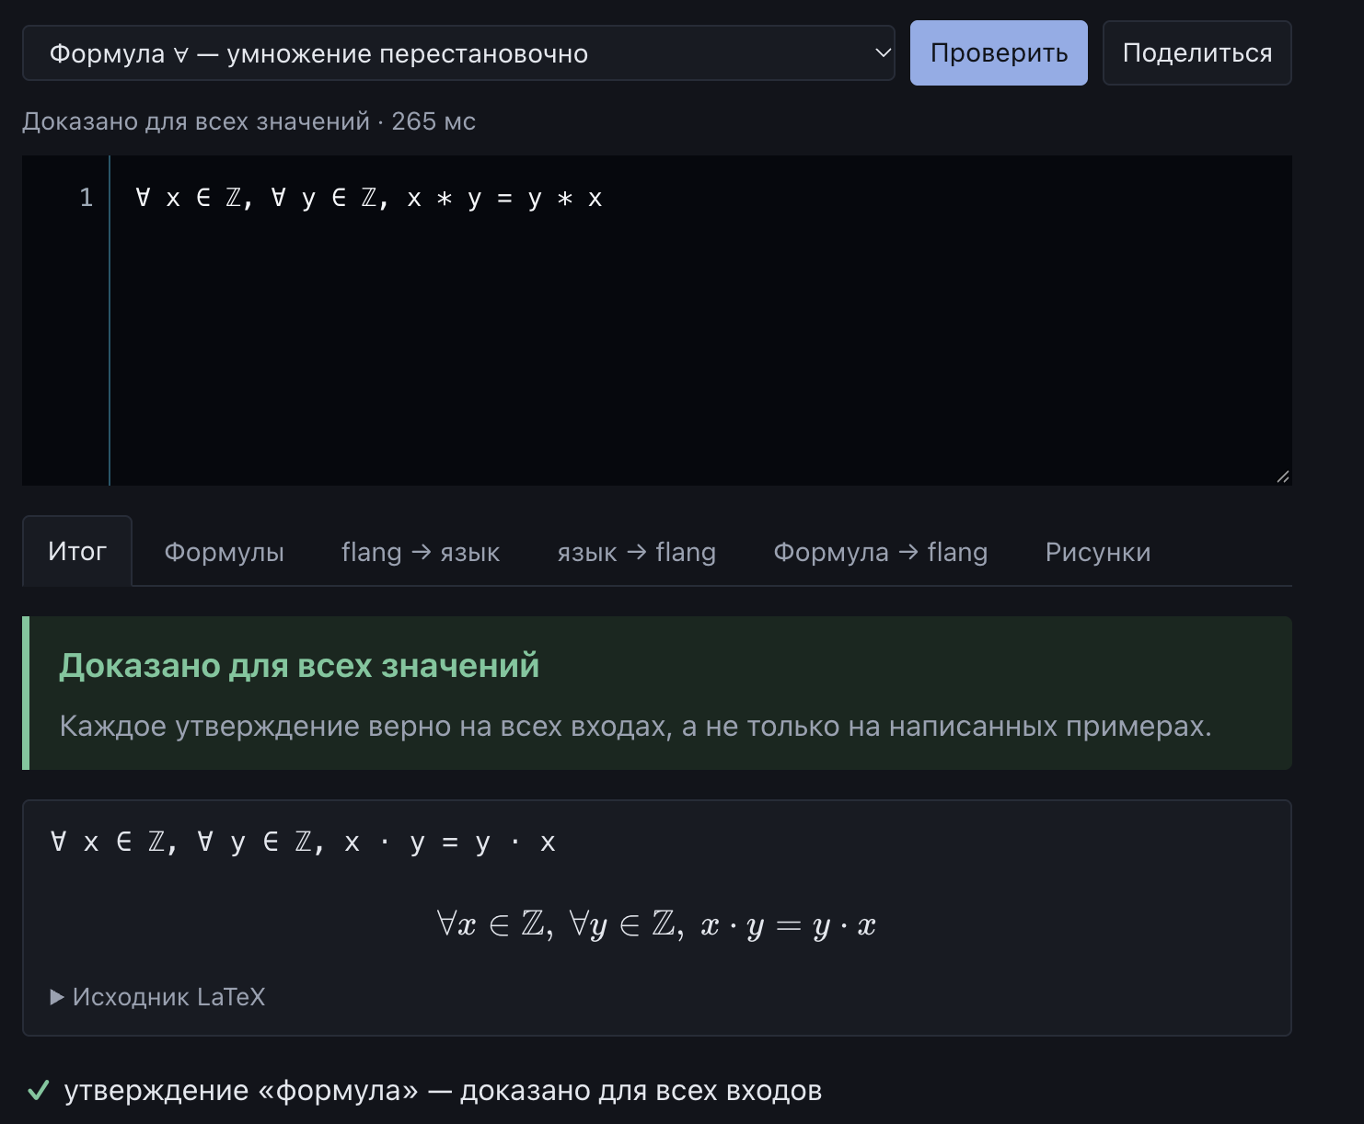Image resolution: width=1364 pixels, height=1124 pixels.
Task: Click the editor resize handle corner
Action: click(x=1282, y=476)
